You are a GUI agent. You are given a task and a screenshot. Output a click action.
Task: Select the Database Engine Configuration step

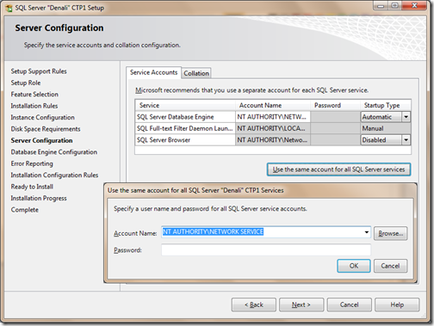(54, 152)
